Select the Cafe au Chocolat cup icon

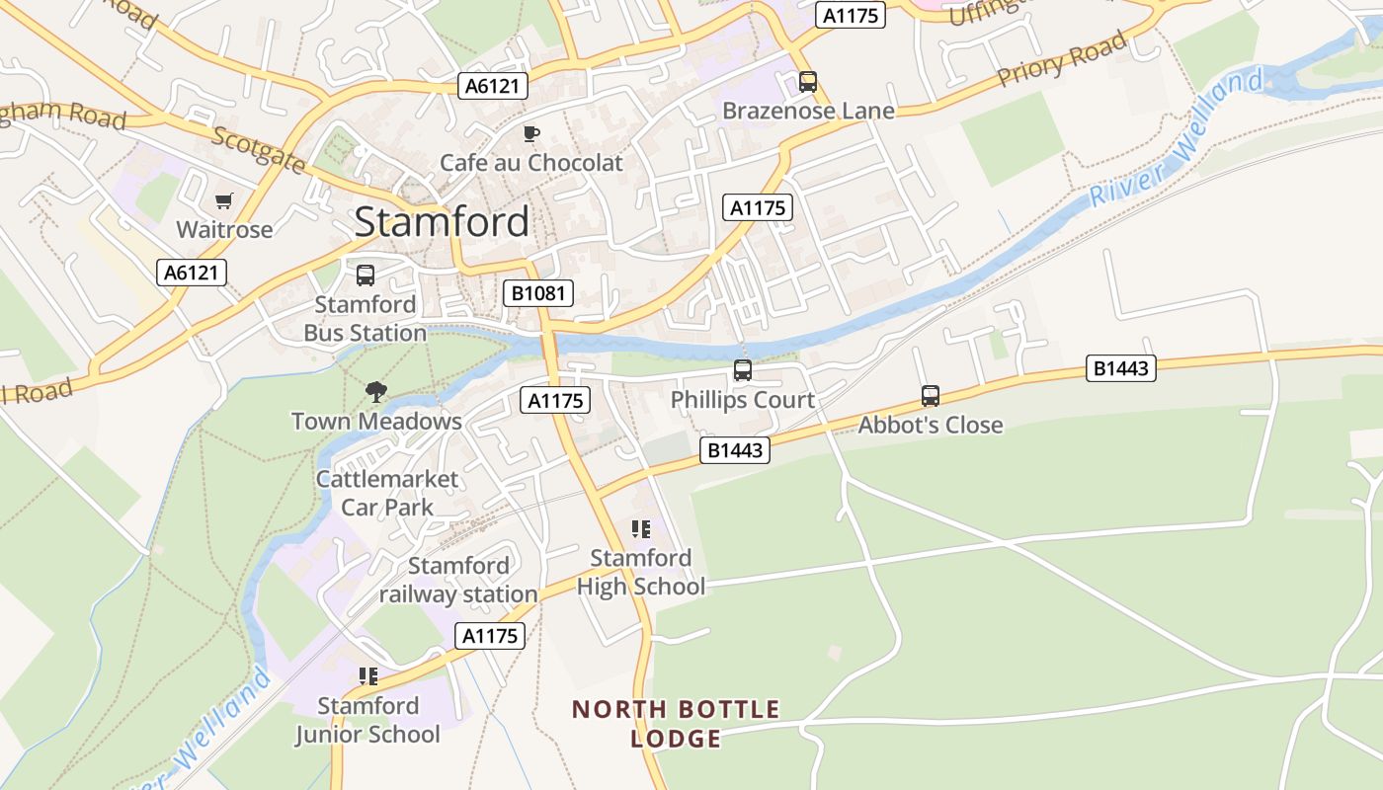pos(531,133)
